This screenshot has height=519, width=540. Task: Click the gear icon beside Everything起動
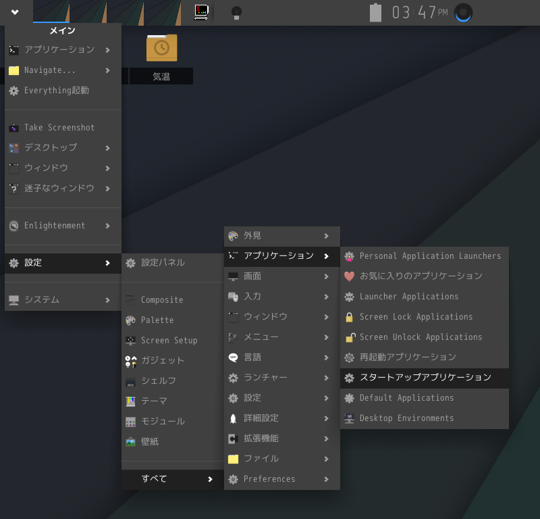pos(13,91)
